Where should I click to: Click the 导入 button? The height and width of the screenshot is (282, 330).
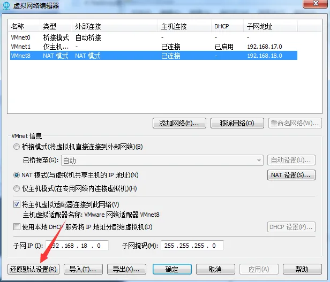coord(83,269)
